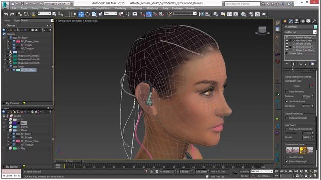
Task: Click the Align tool icon
Action: [208, 14]
